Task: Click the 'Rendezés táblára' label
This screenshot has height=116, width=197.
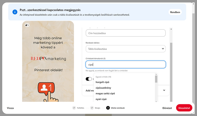Action: click(x=92, y=43)
